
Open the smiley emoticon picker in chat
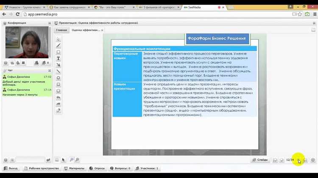click(x=6, y=160)
